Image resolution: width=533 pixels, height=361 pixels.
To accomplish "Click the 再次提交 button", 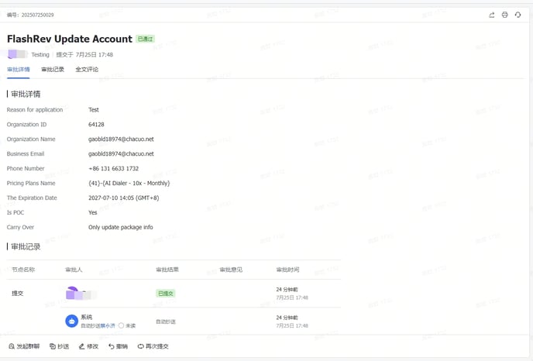I will tap(153, 346).
